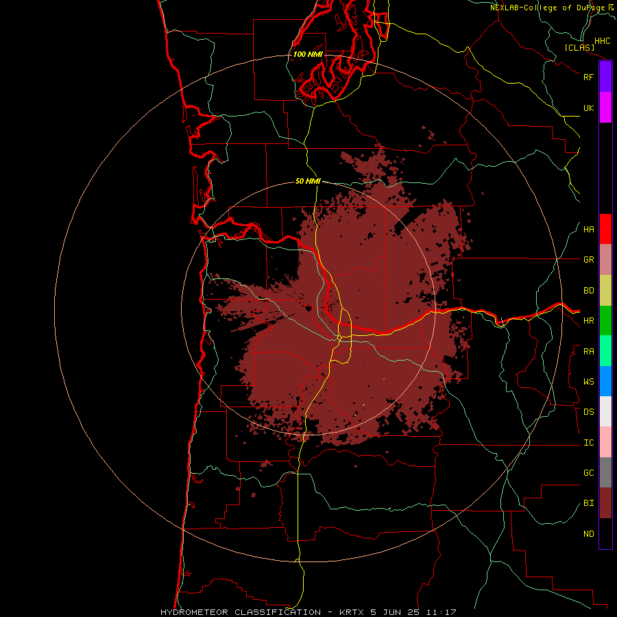Click the RA legend label
The image size is (617, 617).
pos(588,352)
